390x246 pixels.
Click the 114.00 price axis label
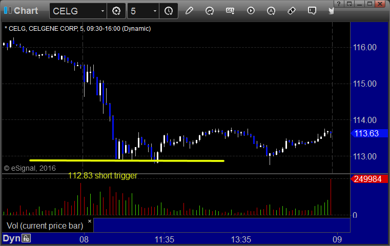coord(364,120)
